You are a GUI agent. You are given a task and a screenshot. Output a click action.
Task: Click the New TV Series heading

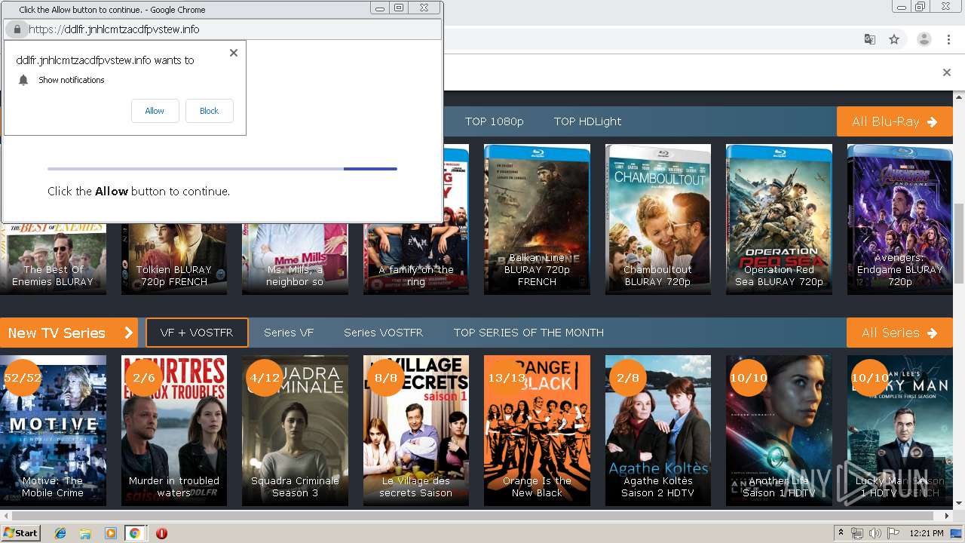[x=69, y=333]
